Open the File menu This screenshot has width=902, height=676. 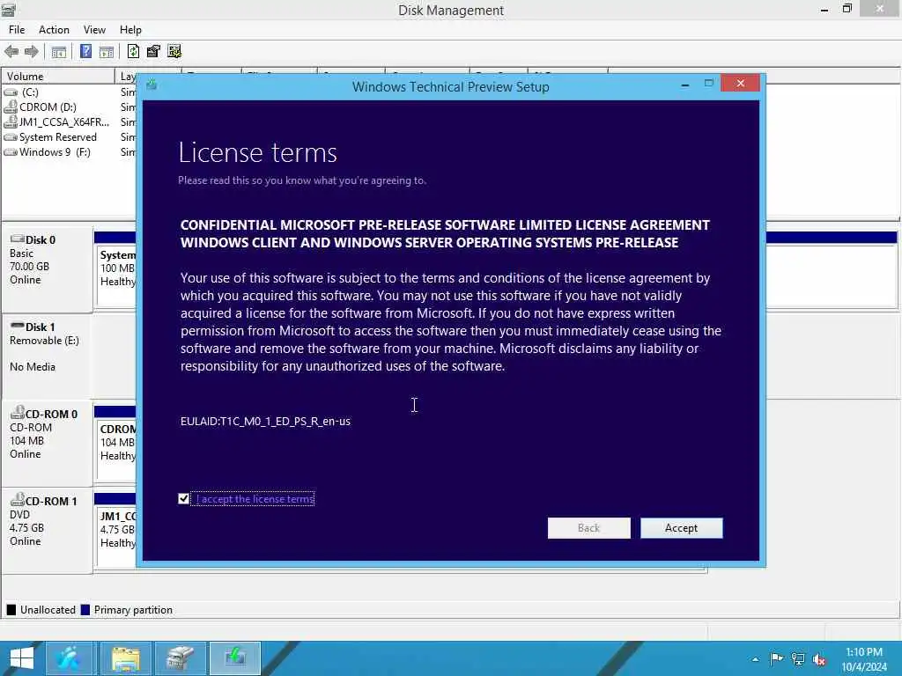pos(17,30)
